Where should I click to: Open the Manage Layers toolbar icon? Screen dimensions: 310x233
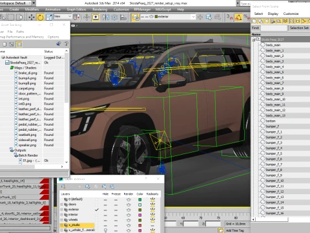136,17
